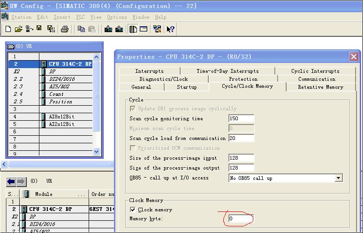Select the AI5/AO2 submodule in the rack
Screen dimensions: 363x233
coord(50,86)
